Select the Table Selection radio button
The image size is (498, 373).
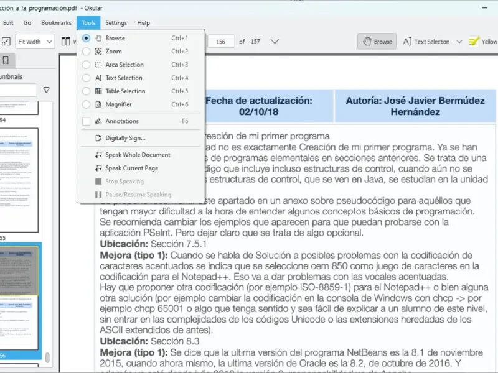coord(86,91)
